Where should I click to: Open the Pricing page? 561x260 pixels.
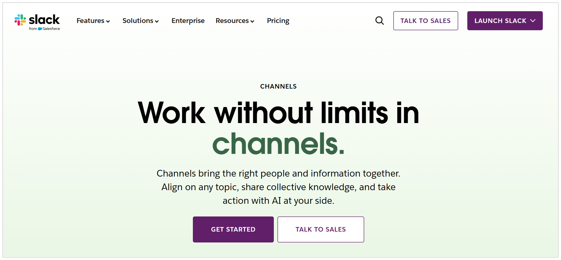point(278,21)
